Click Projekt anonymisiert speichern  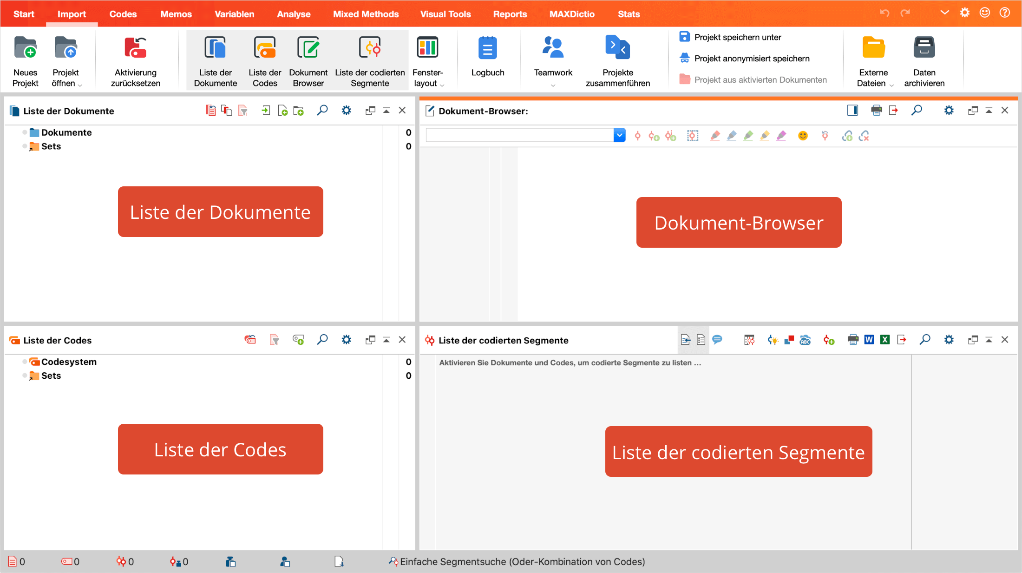745,59
